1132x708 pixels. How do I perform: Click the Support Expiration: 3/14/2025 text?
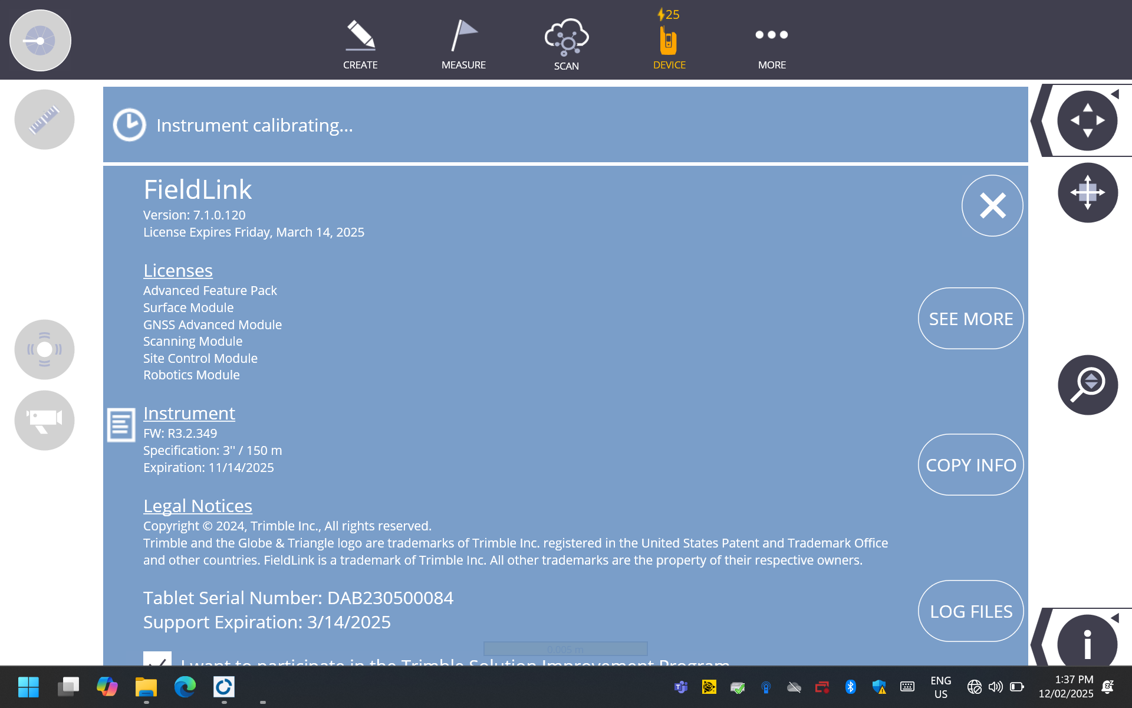click(x=267, y=622)
